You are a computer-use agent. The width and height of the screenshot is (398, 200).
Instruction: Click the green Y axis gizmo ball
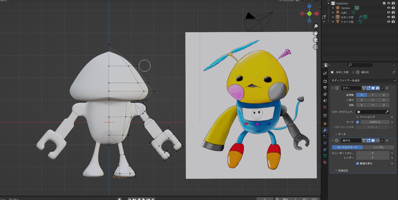tap(309, 14)
